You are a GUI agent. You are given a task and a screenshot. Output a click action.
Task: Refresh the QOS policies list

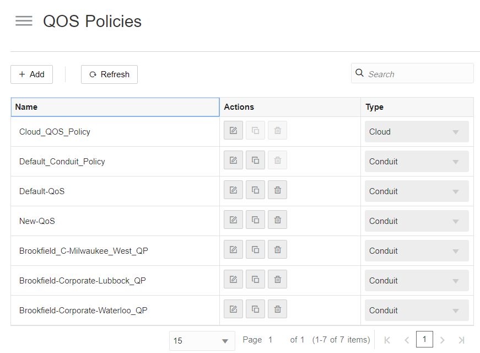click(109, 74)
